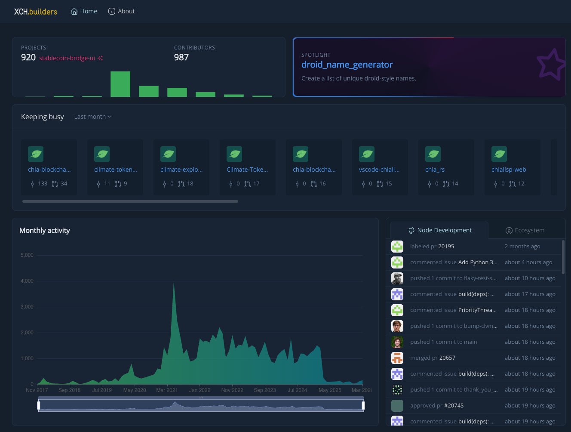
Task: Open the droid_name_generator spotlight link
Action: pos(347,65)
